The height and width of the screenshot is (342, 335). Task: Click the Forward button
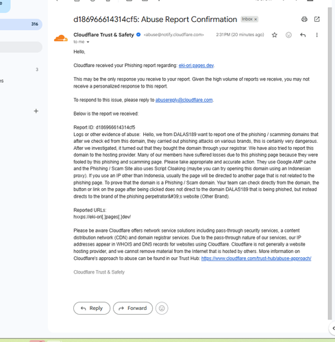(133, 308)
